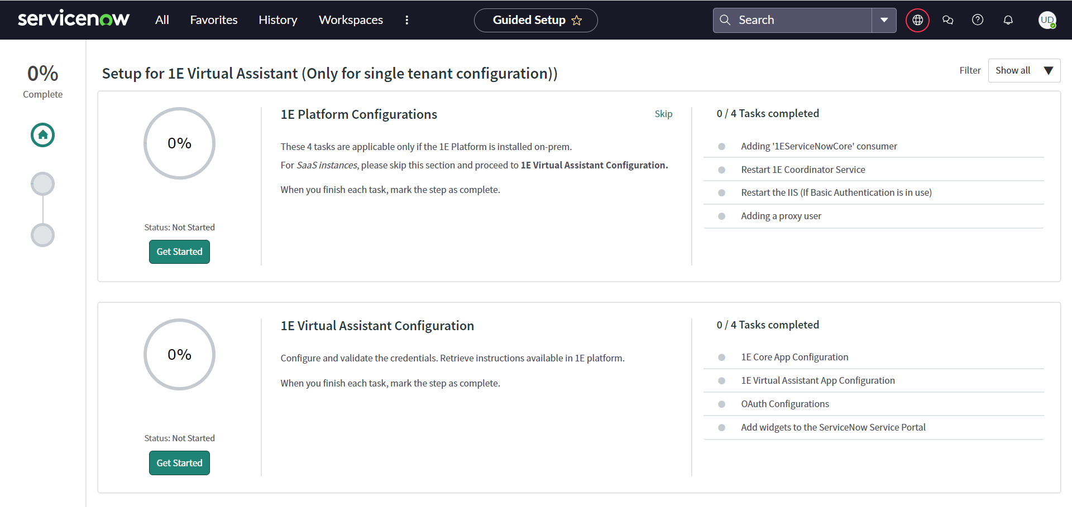
Task: Click the 1E Virtual Assistant Configuration heading
Action: tap(377, 326)
